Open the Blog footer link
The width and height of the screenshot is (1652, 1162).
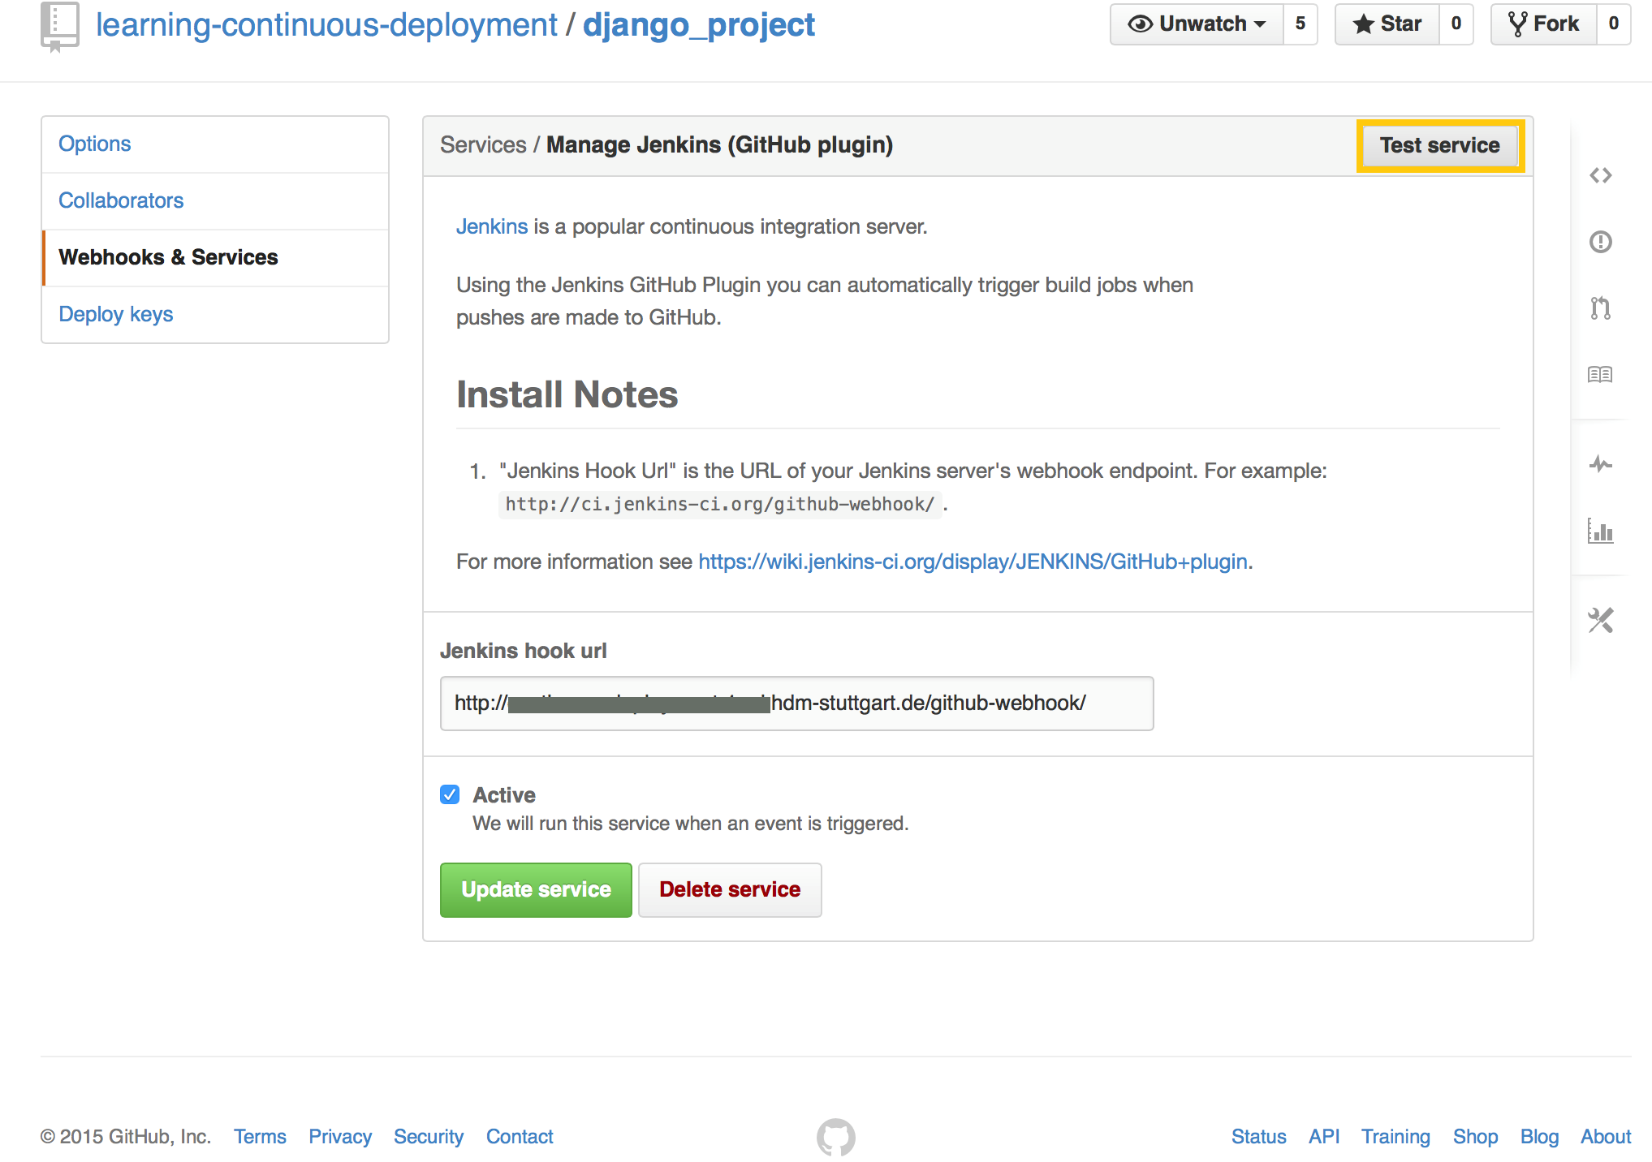point(1539,1137)
